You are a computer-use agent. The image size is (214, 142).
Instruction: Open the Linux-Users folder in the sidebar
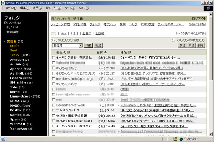(x=20, y=97)
